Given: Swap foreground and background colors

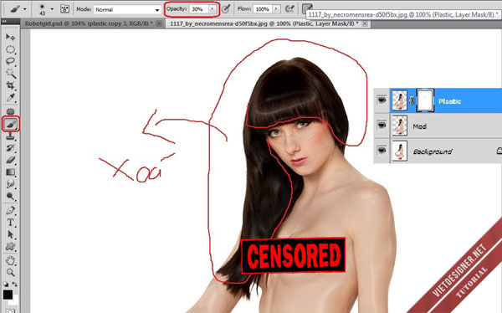Looking at the screenshot, I should pyautogui.click(x=15, y=284).
